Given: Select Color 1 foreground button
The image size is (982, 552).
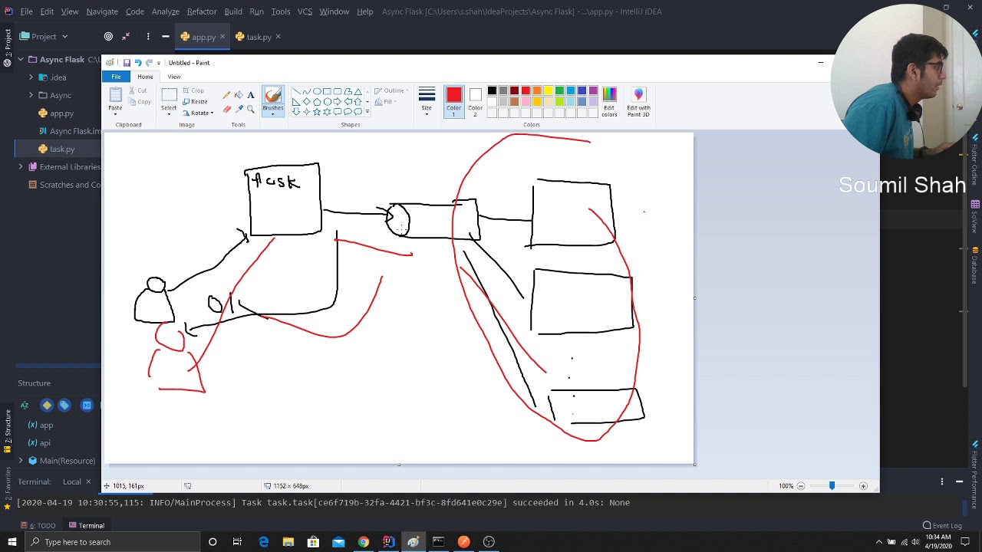Looking at the screenshot, I should [453, 101].
